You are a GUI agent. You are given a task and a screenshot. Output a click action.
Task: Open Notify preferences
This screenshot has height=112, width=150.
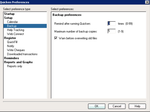[x=11, y=46]
